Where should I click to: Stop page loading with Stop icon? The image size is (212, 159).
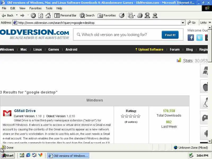[x=33, y=16]
